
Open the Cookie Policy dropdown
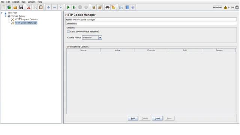click(100, 37)
